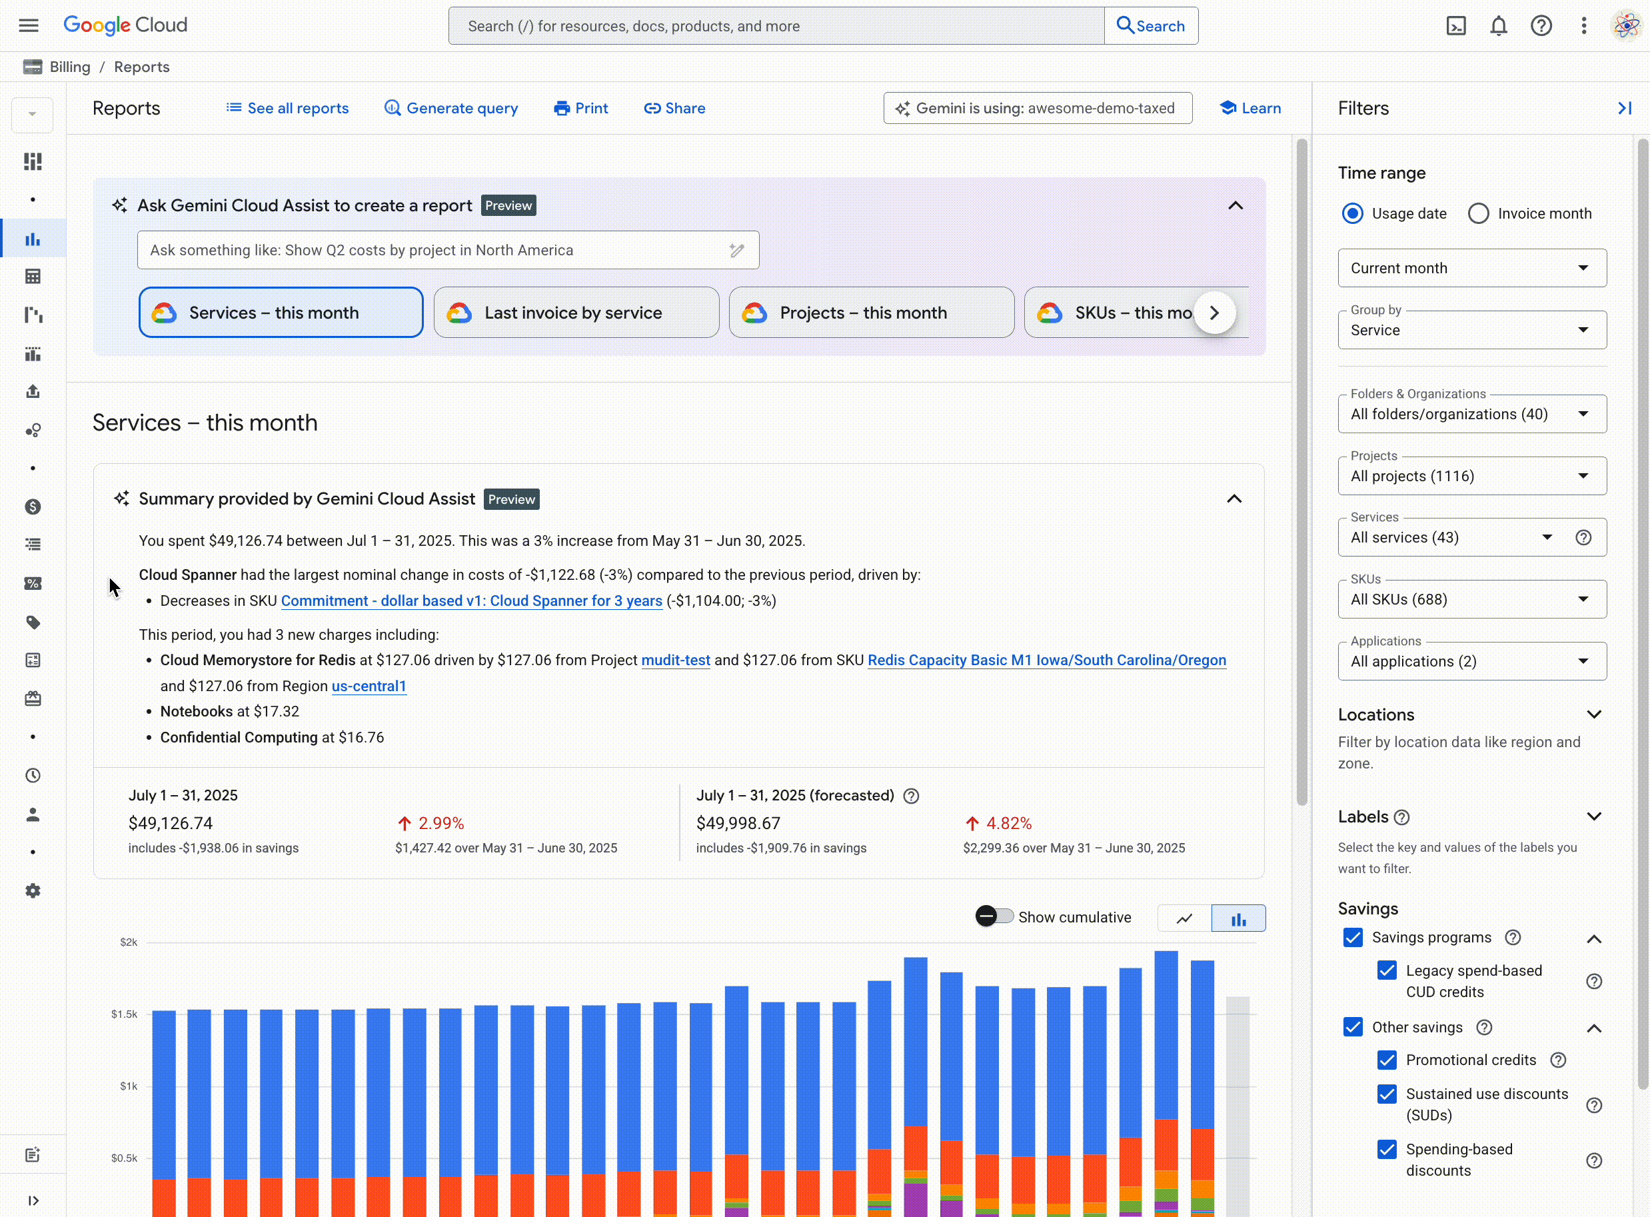This screenshot has width=1650, height=1217.
Task: Select the Services – this month chip
Action: pyautogui.click(x=281, y=313)
